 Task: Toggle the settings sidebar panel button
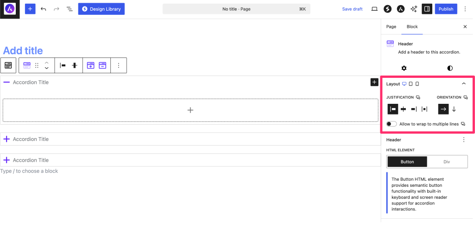click(x=427, y=9)
